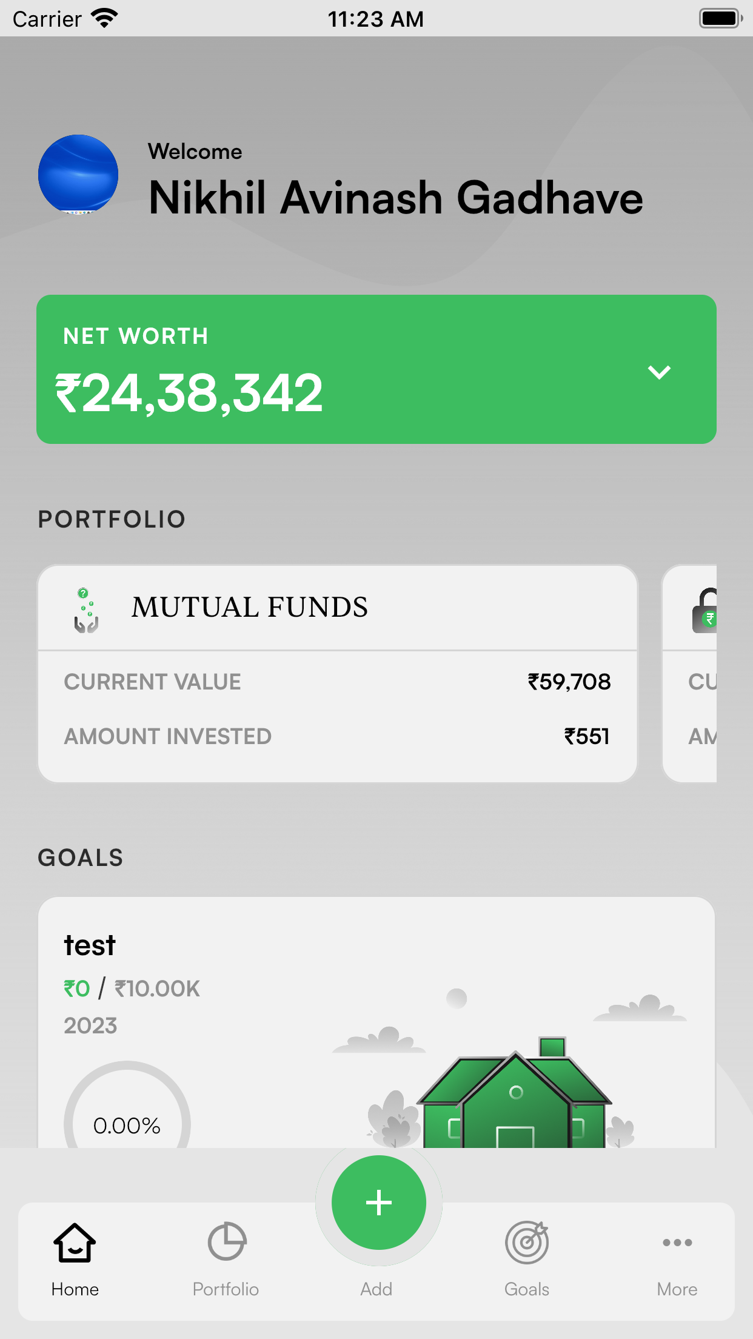Select the Goals tab label
The height and width of the screenshot is (1339, 753).
(x=527, y=1289)
